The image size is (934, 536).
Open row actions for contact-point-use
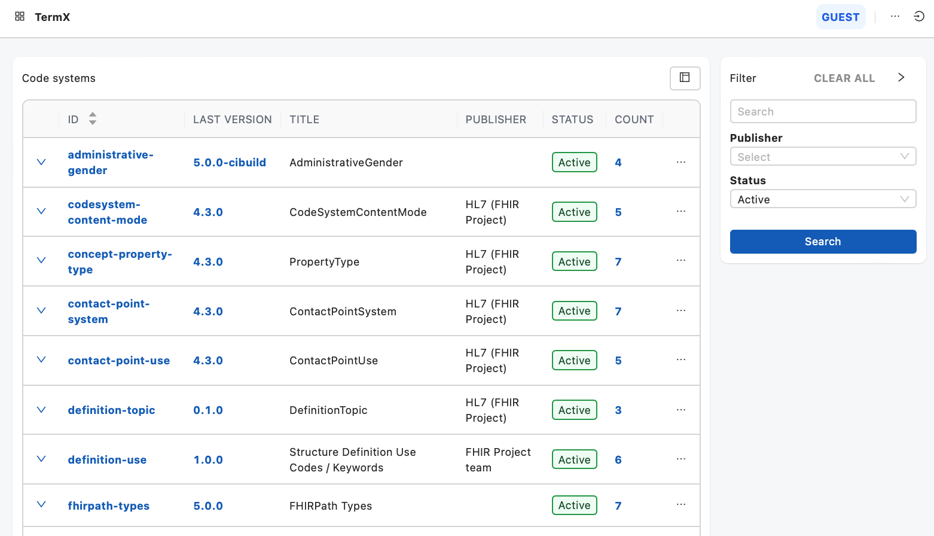pyautogui.click(x=680, y=360)
